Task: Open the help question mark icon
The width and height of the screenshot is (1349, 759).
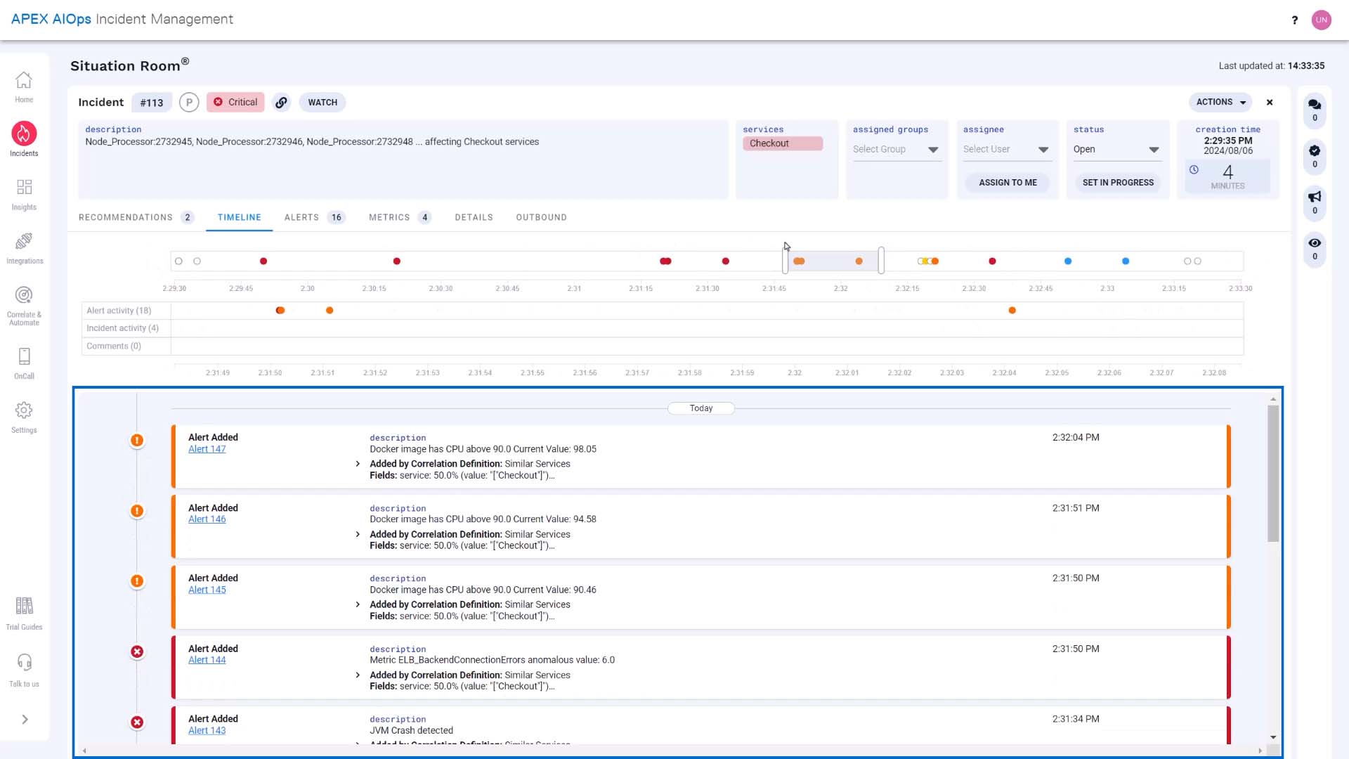Action: (x=1294, y=20)
